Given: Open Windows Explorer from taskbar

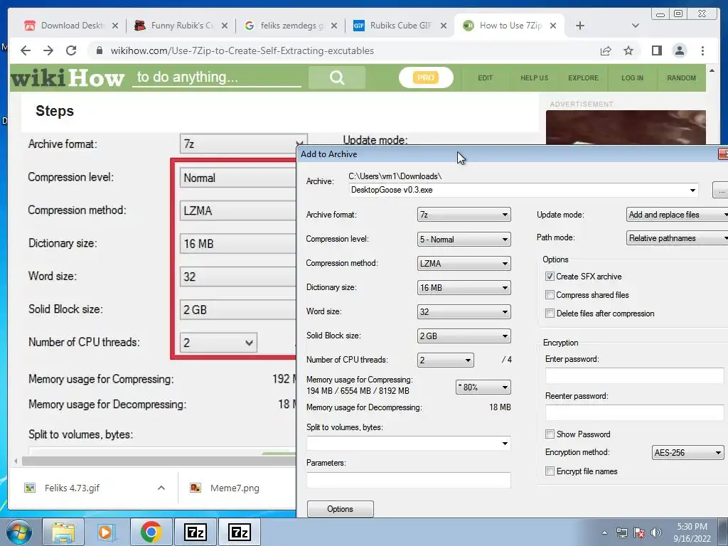Looking at the screenshot, I should (63, 532).
